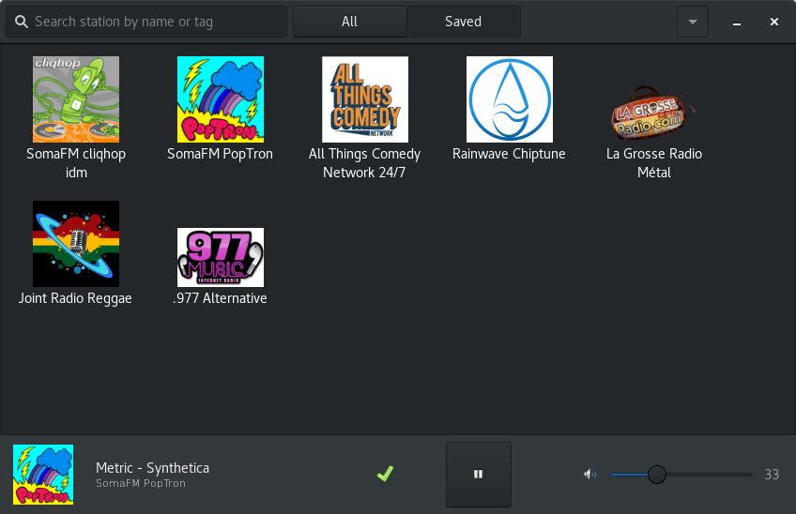Toggle saved state with green checkmark

click(385, 474)
